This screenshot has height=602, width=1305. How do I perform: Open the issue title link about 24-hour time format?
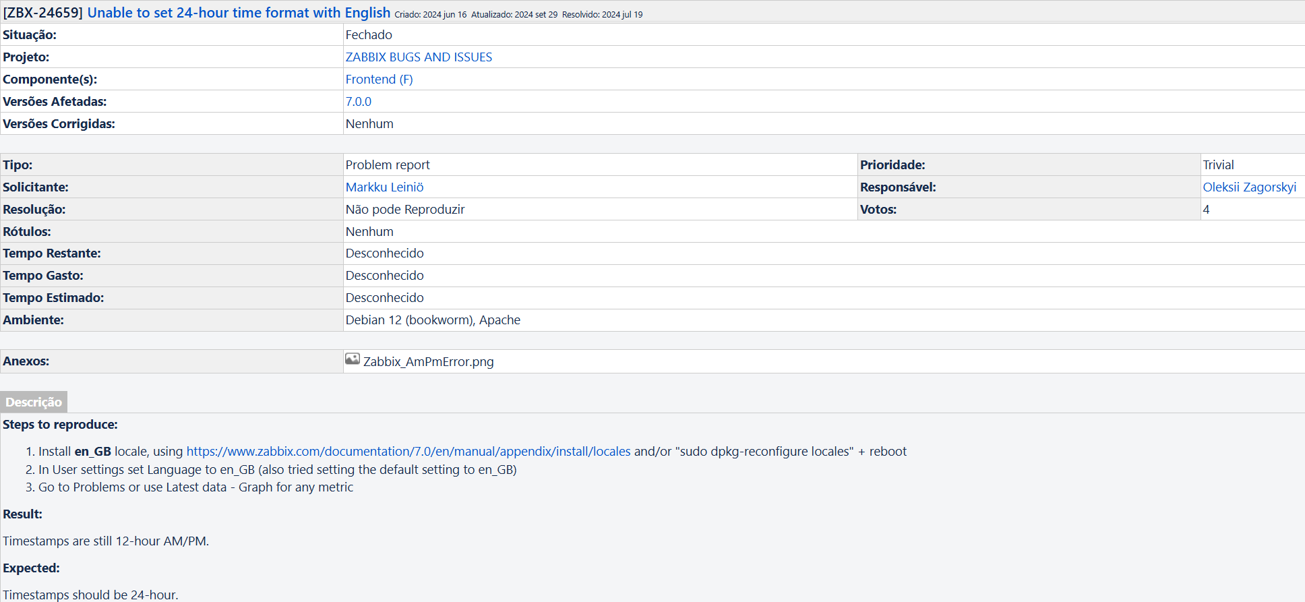pos(239,13)
